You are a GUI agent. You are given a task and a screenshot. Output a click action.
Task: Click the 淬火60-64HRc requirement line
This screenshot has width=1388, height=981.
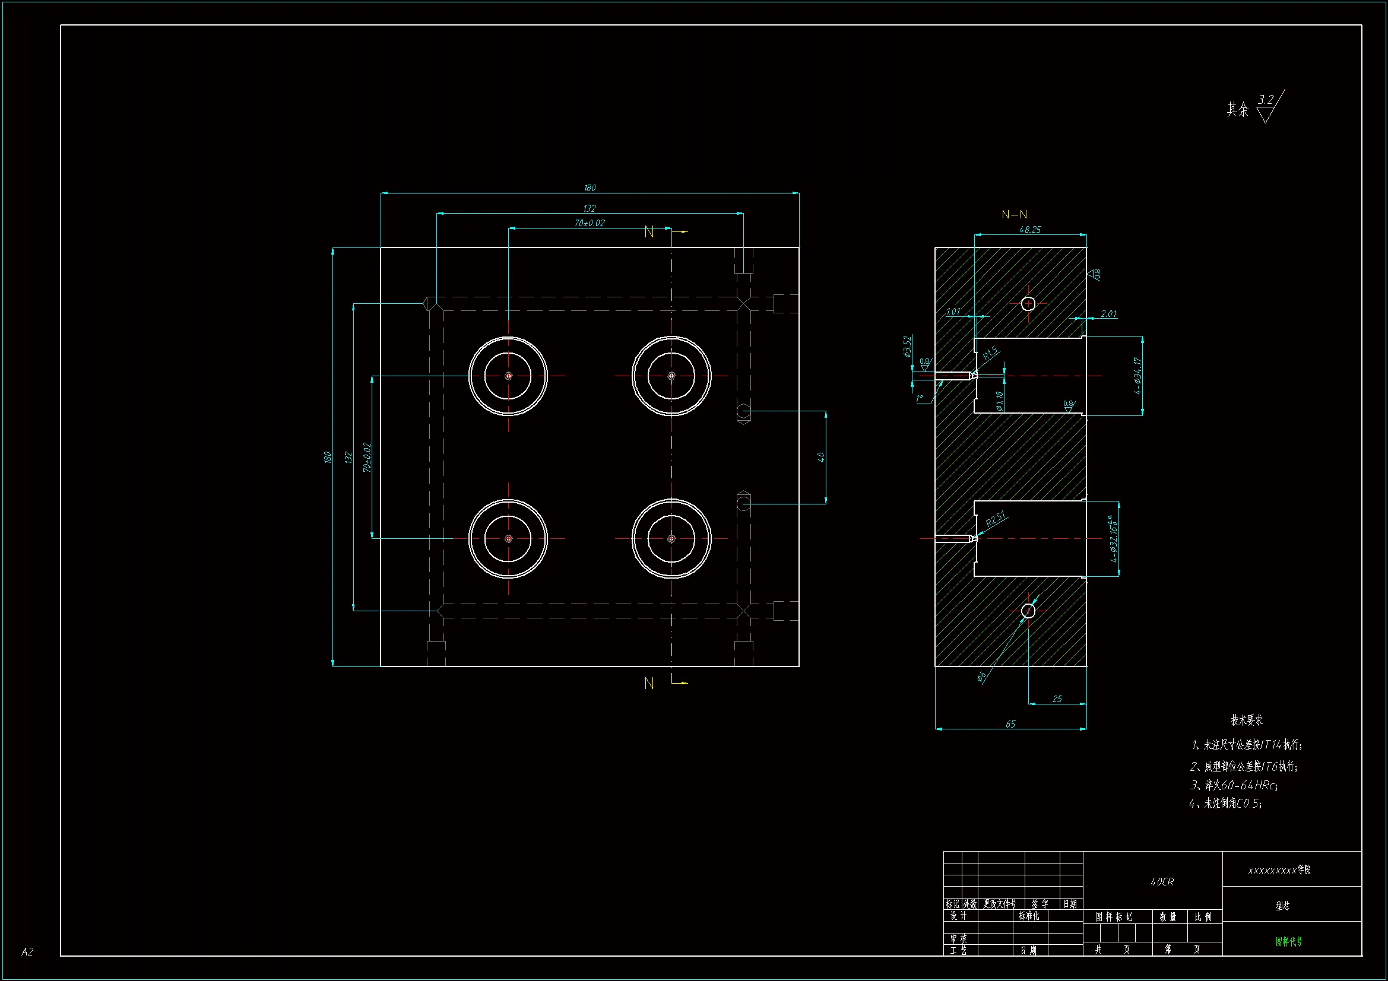(x=1234, y=785)
